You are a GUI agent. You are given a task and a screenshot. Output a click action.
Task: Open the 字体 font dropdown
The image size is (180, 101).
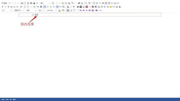[31, 10]
